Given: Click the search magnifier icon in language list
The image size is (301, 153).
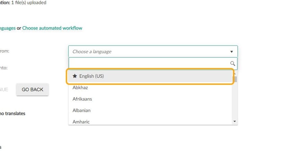Looking at the screenshot, I should [x=232, y=63].
